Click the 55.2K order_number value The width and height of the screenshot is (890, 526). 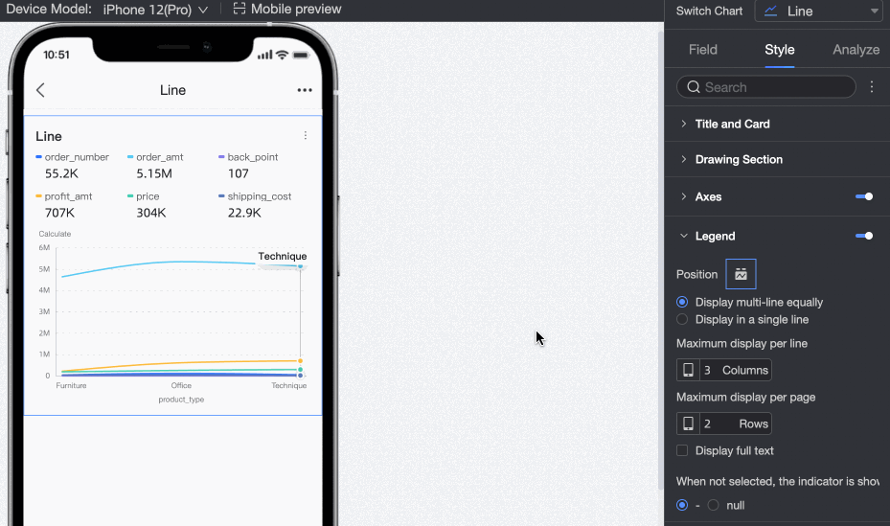pyautogui.click(x=61, y=173)
